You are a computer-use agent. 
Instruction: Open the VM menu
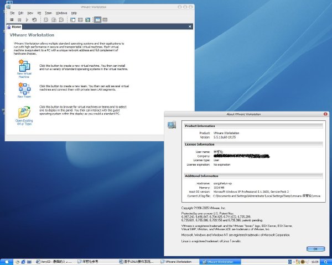(x=39, y=13)
